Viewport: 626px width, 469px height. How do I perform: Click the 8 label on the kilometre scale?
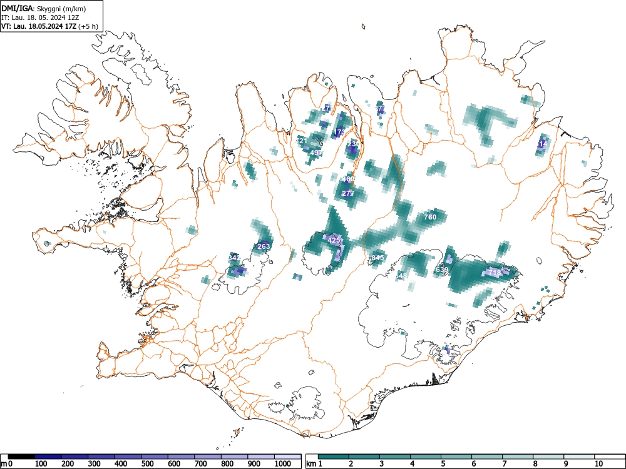(x=535, y=464)
